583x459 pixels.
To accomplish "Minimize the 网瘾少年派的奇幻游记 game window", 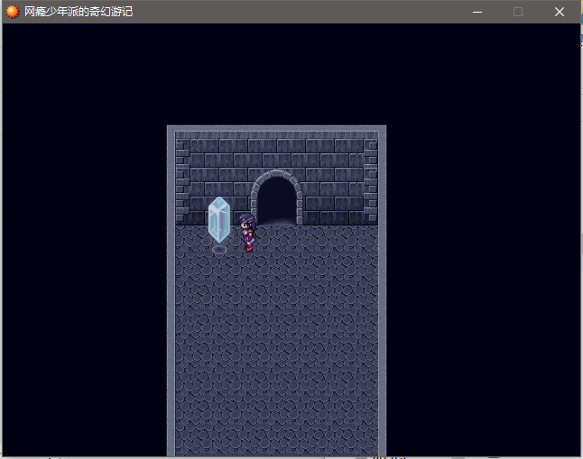I will click(477, 12).
